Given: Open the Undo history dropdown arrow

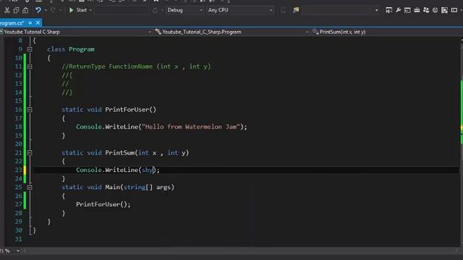Looking at the screenshot, I should 46,10.
